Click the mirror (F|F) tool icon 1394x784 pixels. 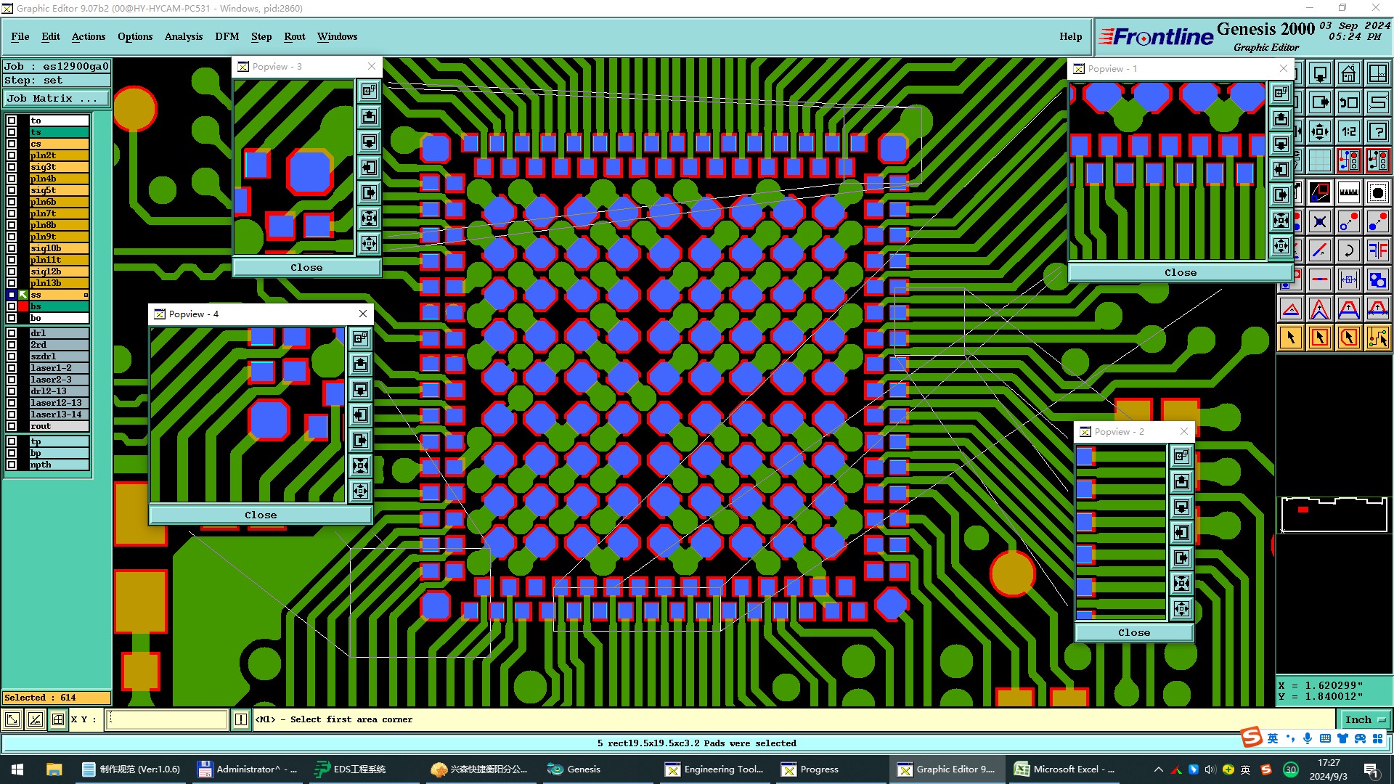[x=1377, y=250]
